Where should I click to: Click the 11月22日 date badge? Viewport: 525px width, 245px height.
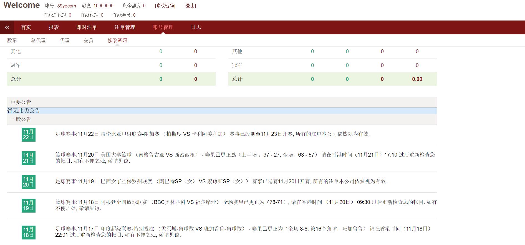coord(28,134)
